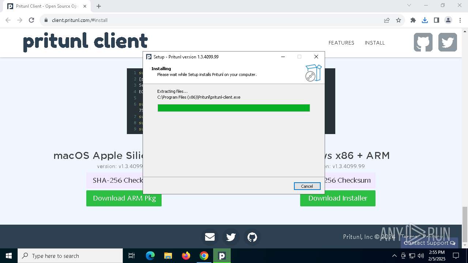468x263 pixels.
Task: Open the macOS SHA-256 Checksum link
Action: 114,180
